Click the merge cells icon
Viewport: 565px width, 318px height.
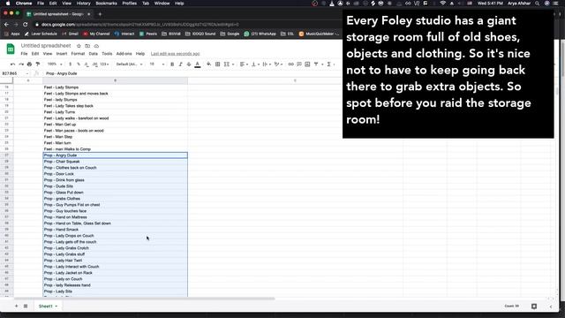227,64
